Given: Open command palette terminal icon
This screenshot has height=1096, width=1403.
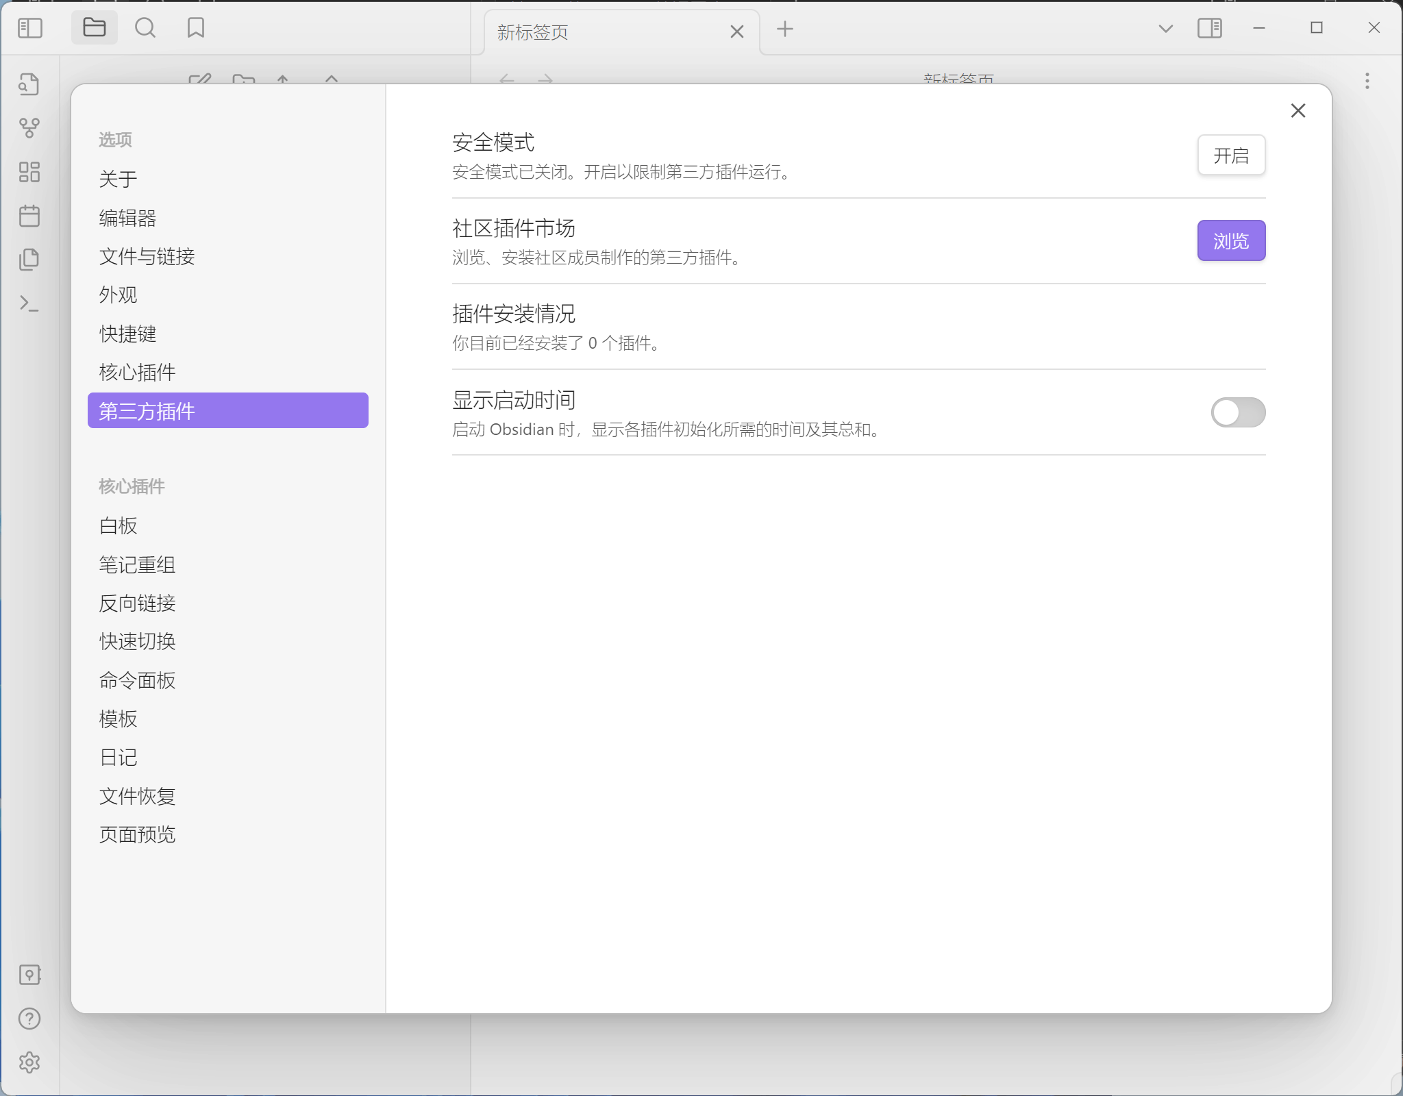Looking at the screenshot, I should coord(29,303).
